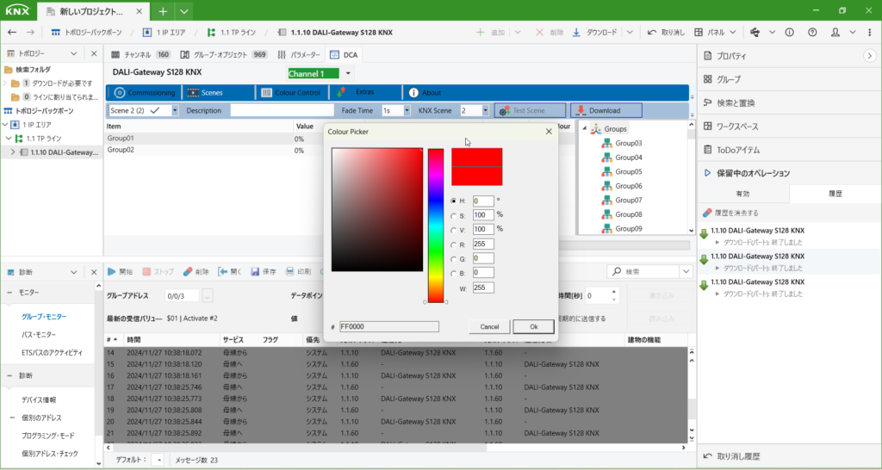Open the Channel 1 dropdown
882x470 pixels.
click(x=348, y=74)
